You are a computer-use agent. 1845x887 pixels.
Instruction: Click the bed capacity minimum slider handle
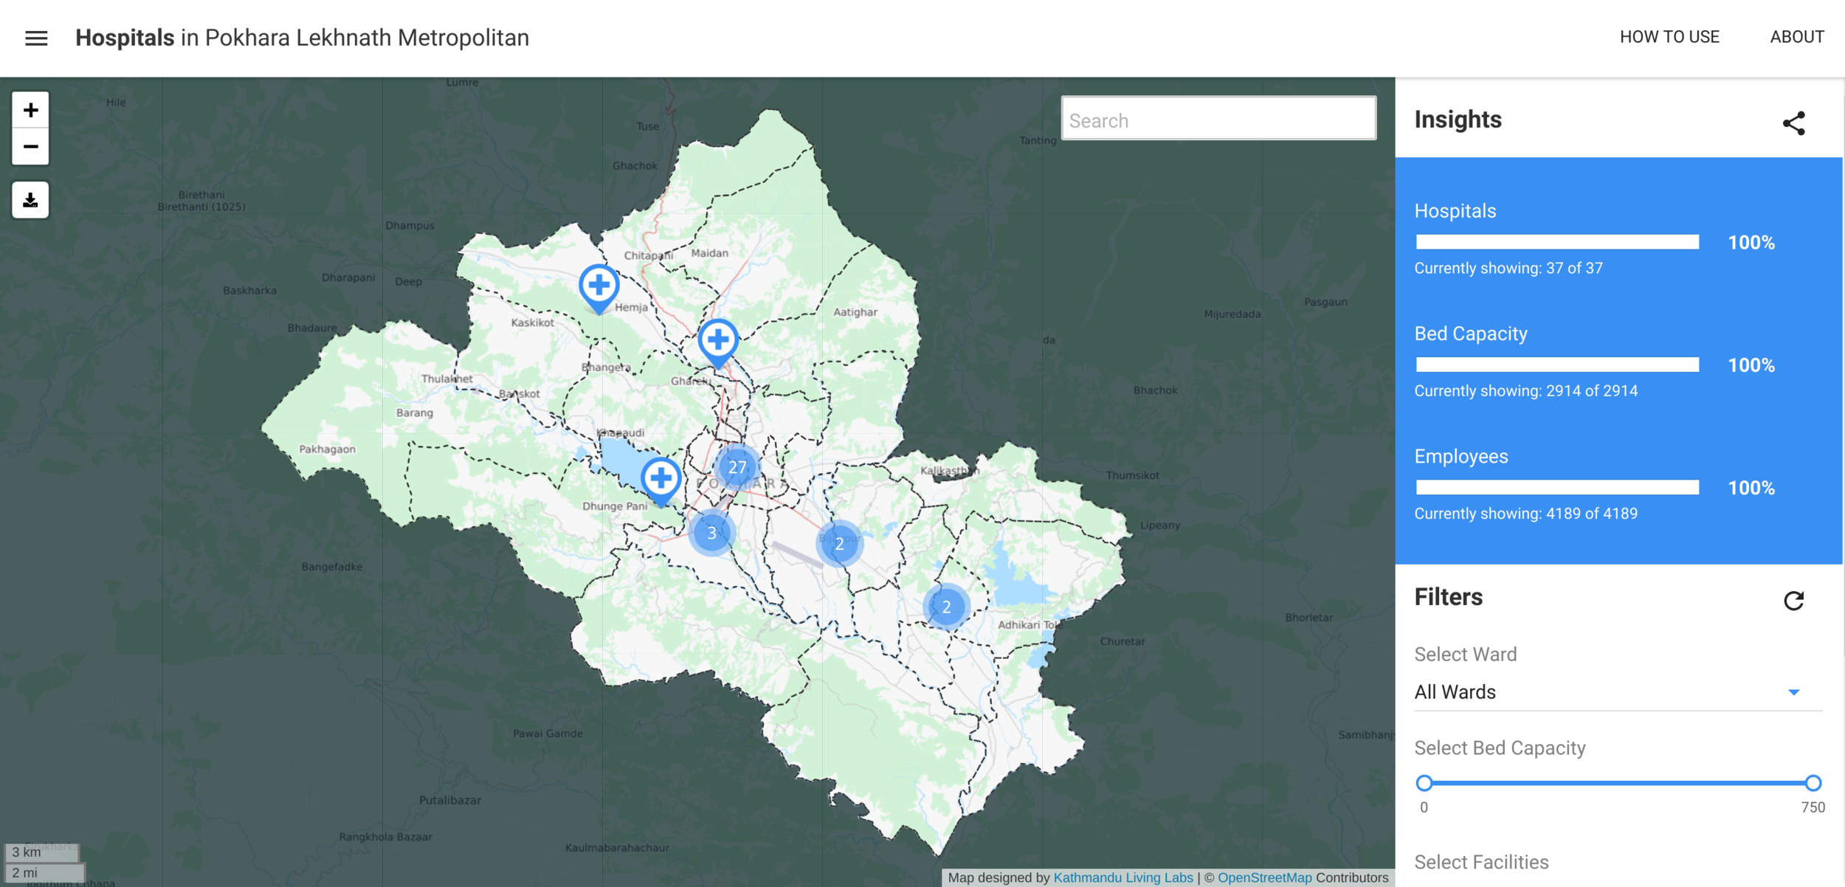point(1424,783)
